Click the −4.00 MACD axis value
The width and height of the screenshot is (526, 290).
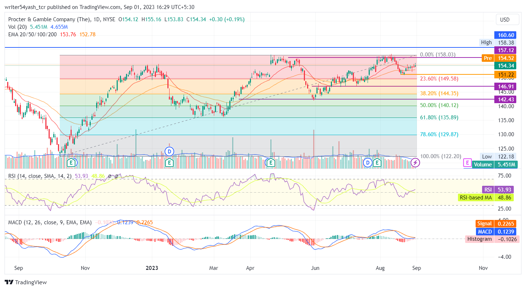(x=504, y=257)
